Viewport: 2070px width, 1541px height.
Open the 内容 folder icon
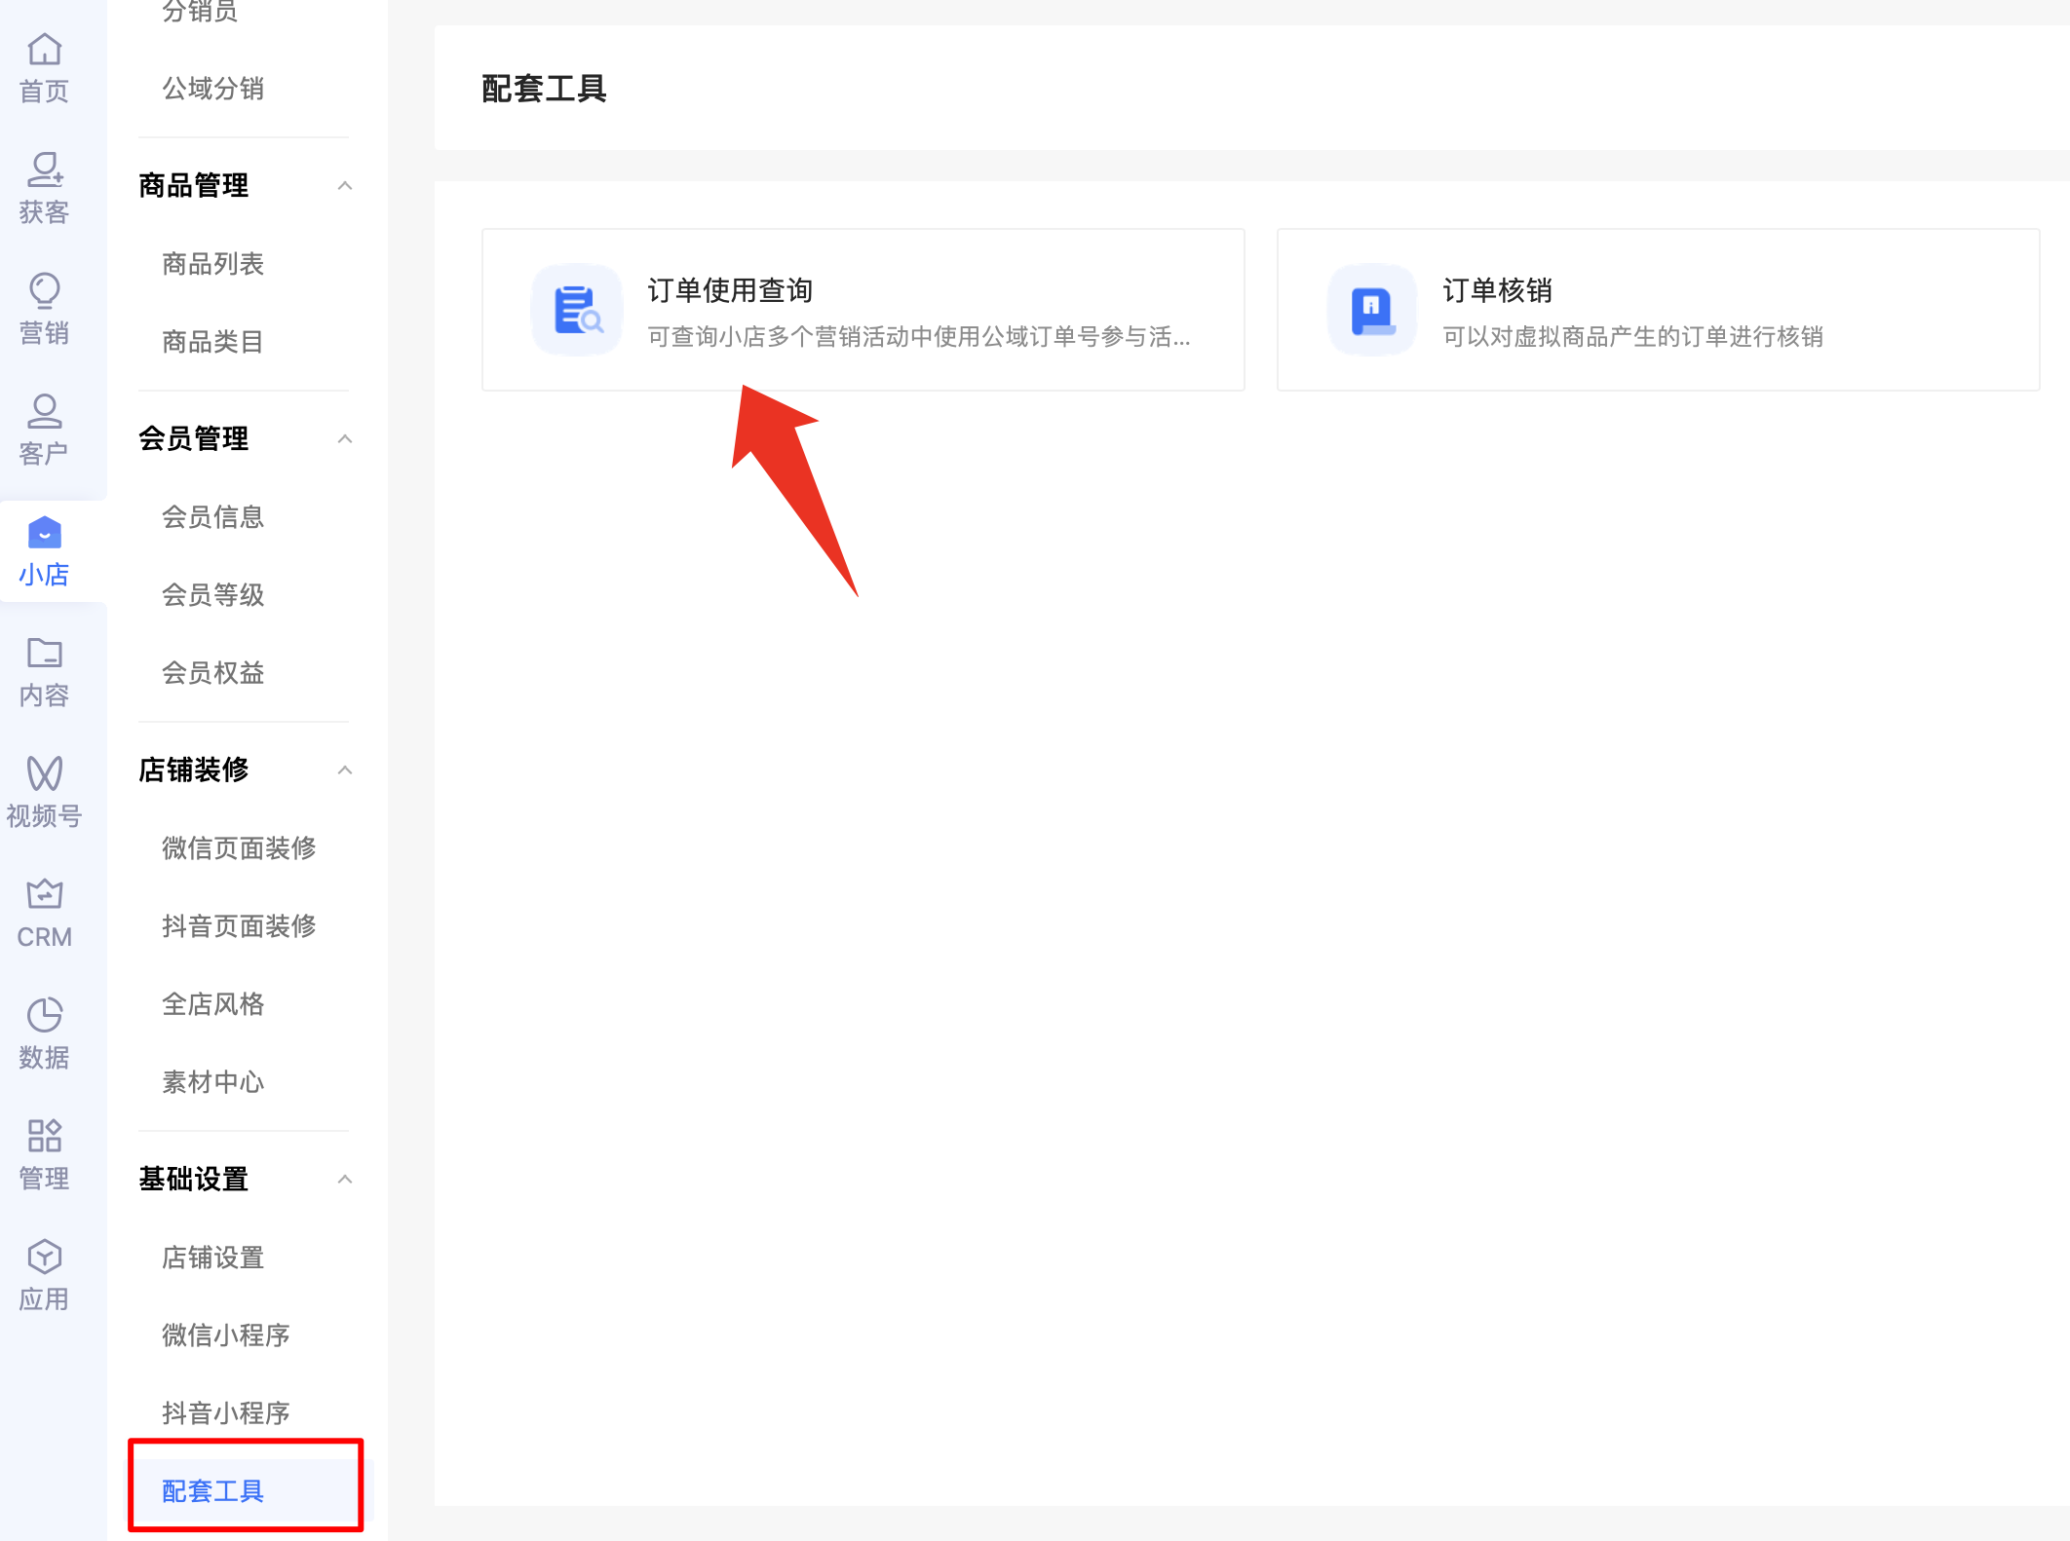coord(44,653)
